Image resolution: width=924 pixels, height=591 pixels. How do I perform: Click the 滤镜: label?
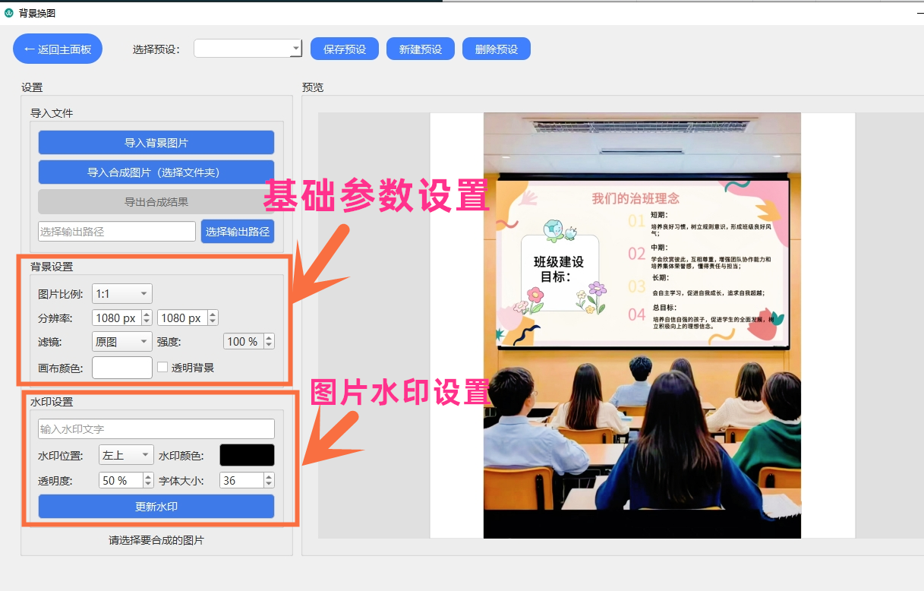click(50, 342)
